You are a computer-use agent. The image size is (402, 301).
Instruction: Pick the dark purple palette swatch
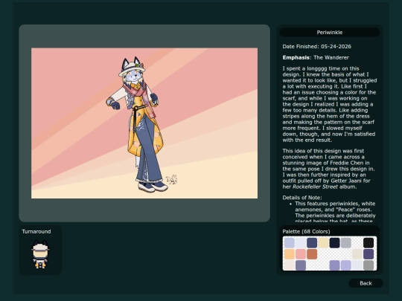[368, 254]
